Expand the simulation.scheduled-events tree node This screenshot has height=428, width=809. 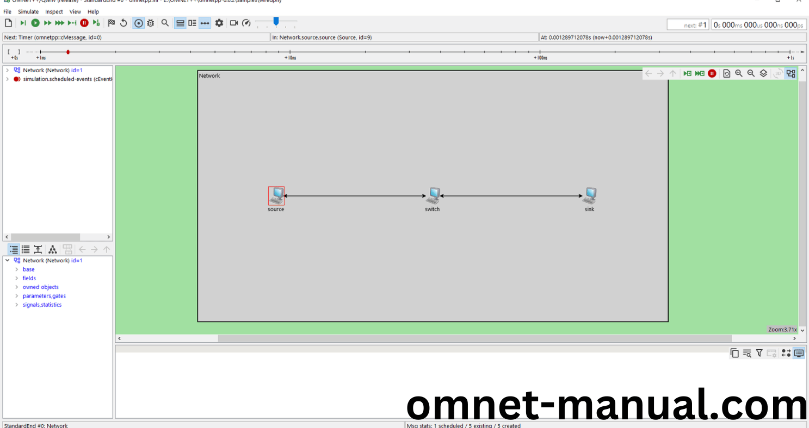click(7, 79)
